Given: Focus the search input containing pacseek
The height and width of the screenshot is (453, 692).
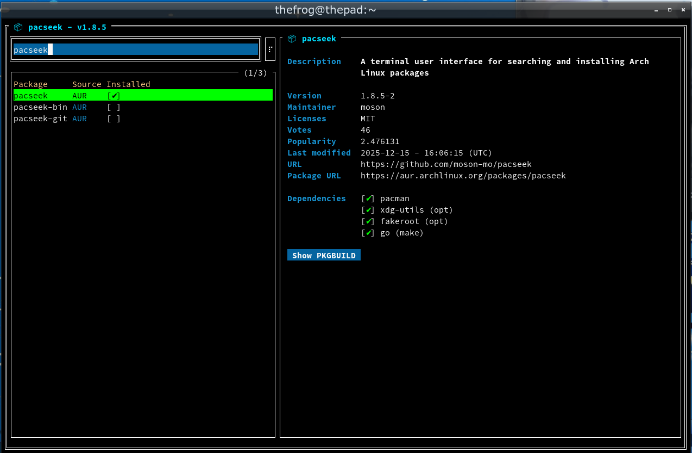Looking at the screenshot, I should (136, 49).
